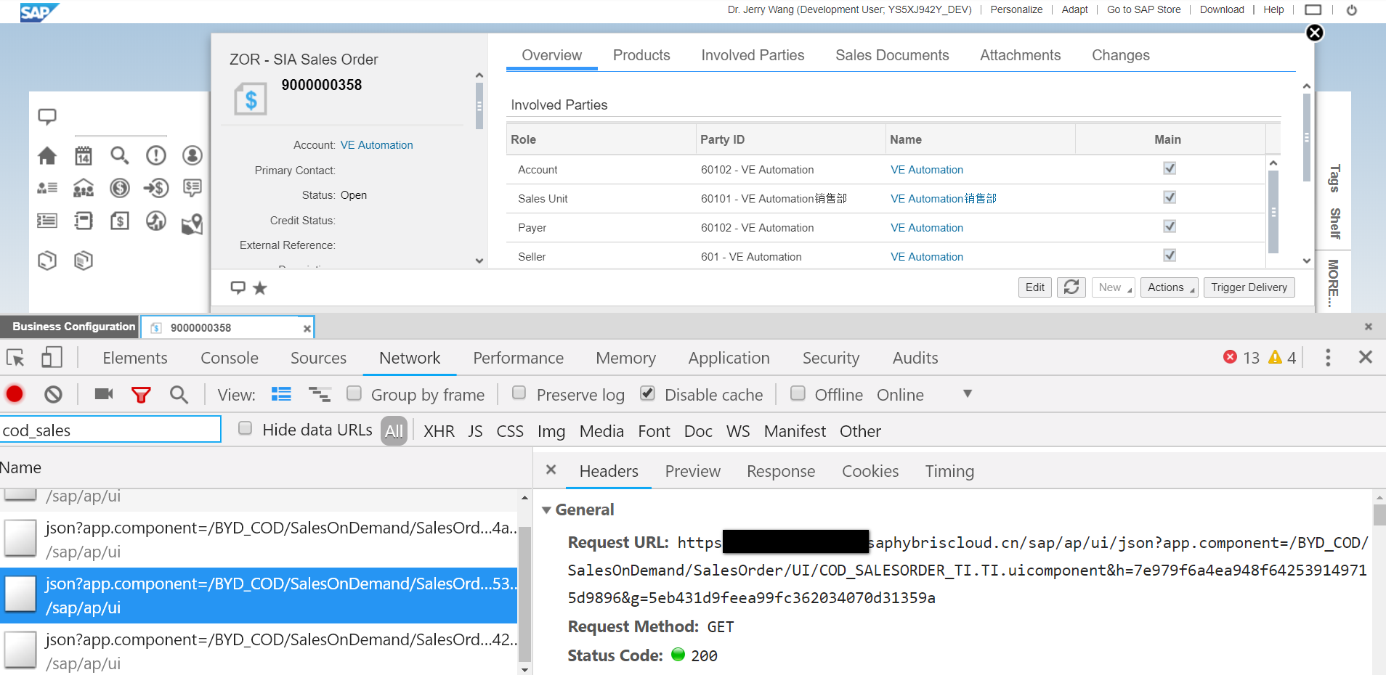Open VE Automation account link in header
1386x675 pixels.
tap(376, 145)
